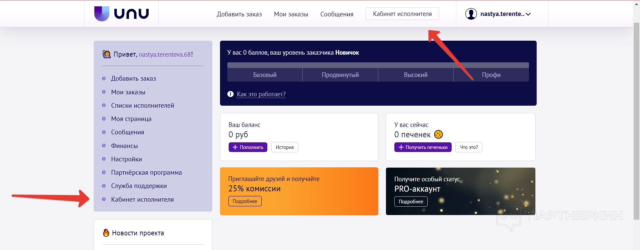Open 'Настройки' in the sidebar
Image resolution: width=640 pixels, height=250 pixels.
click(x=126, y=159)
